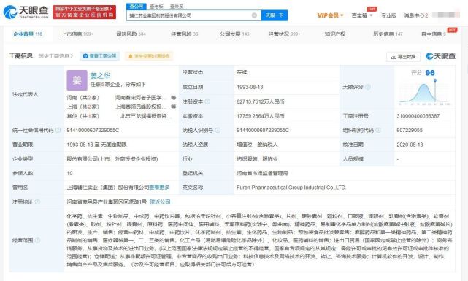This screenshot has width=468, height=281.
Task: Switch to the 历史信息 tab
Action: 388,34
